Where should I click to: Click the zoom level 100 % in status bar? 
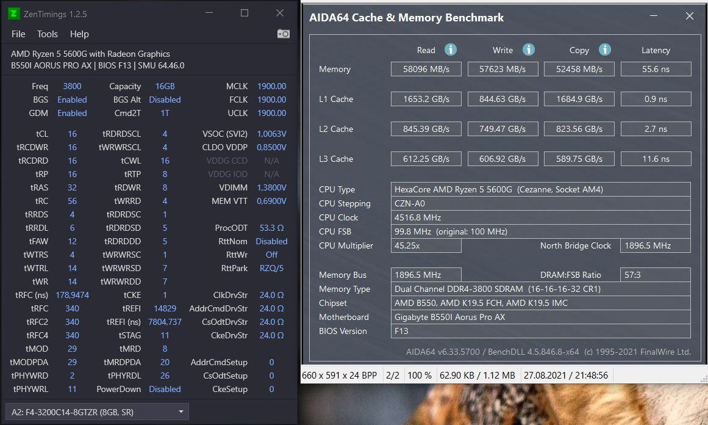420,376
